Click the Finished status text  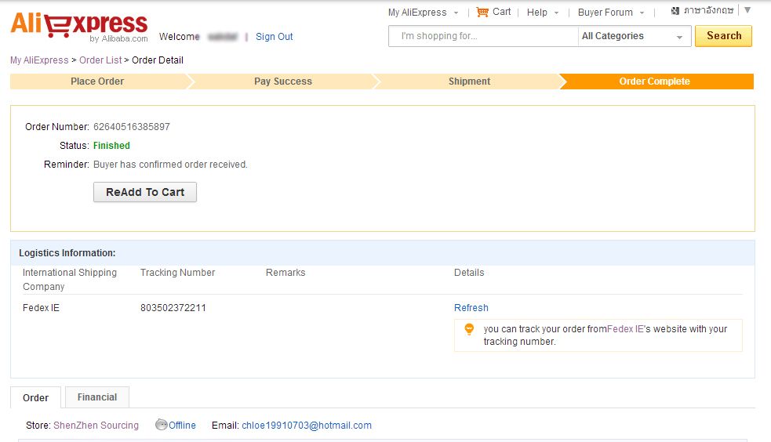pyautogui.click(x=111, y=145)
